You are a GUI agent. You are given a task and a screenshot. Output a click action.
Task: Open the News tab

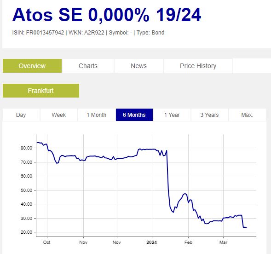(138, 66)
